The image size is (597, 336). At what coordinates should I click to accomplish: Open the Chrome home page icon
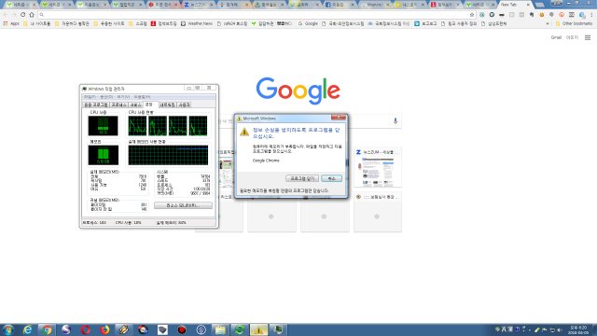32,15
